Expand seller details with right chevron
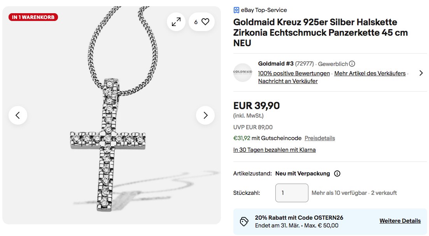429x236 pixels. tap(421, 73)
